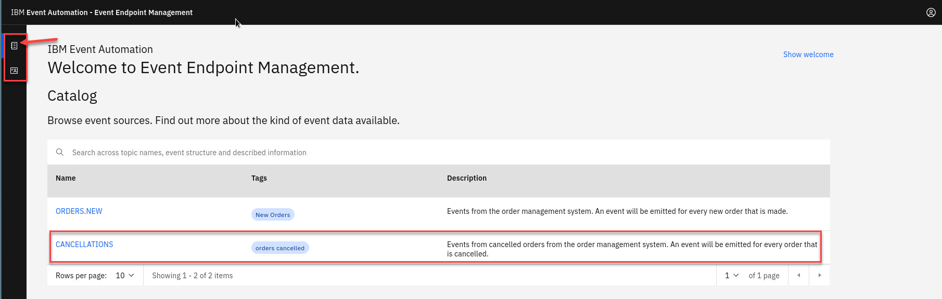This screenshot has height=299, width=942.
Task: Click the IBM Event Automation header title
Action: click(101, 12)
